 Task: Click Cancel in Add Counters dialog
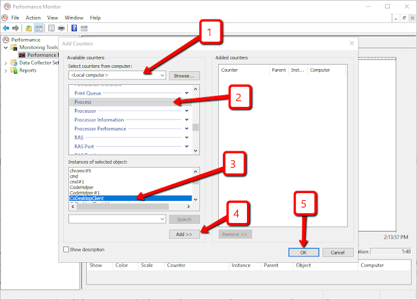(338, 252)
